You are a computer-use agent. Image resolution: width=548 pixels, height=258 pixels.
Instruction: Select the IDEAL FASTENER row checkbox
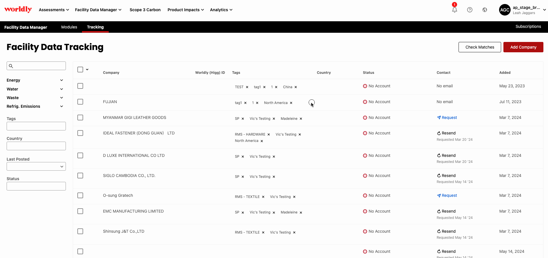[x=80, y=133]
